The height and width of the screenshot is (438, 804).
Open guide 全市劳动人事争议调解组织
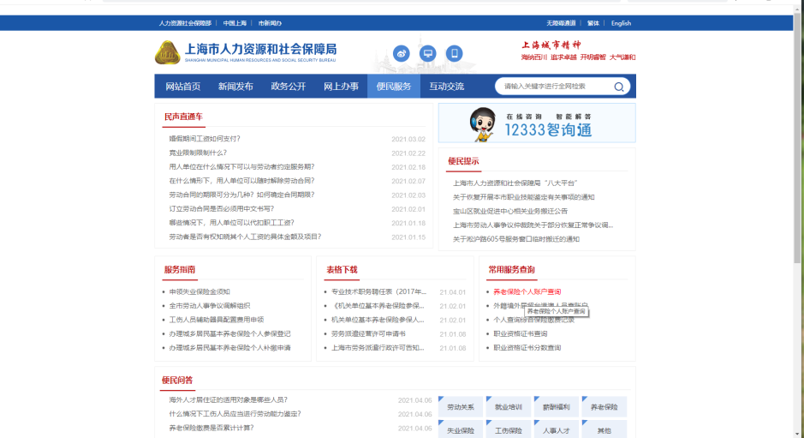tap(210, 305)
